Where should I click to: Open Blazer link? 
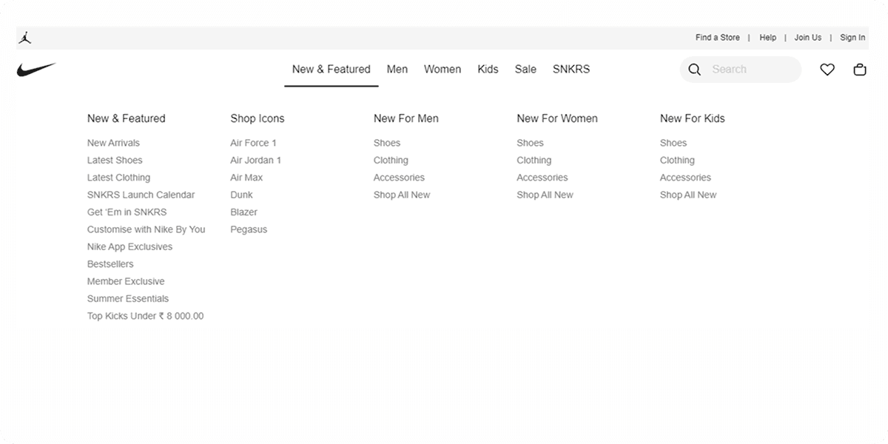tap(244, 212)
